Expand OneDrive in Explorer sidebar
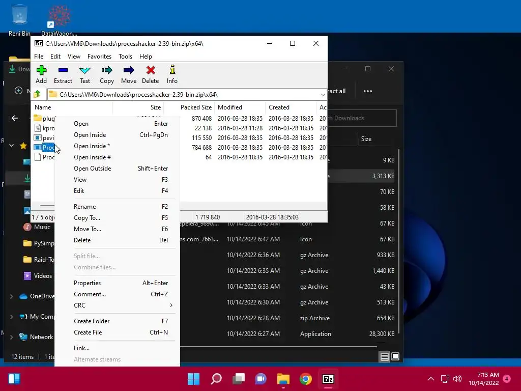The height and width of the screenshot is (391, 521). tap(12, 296)
